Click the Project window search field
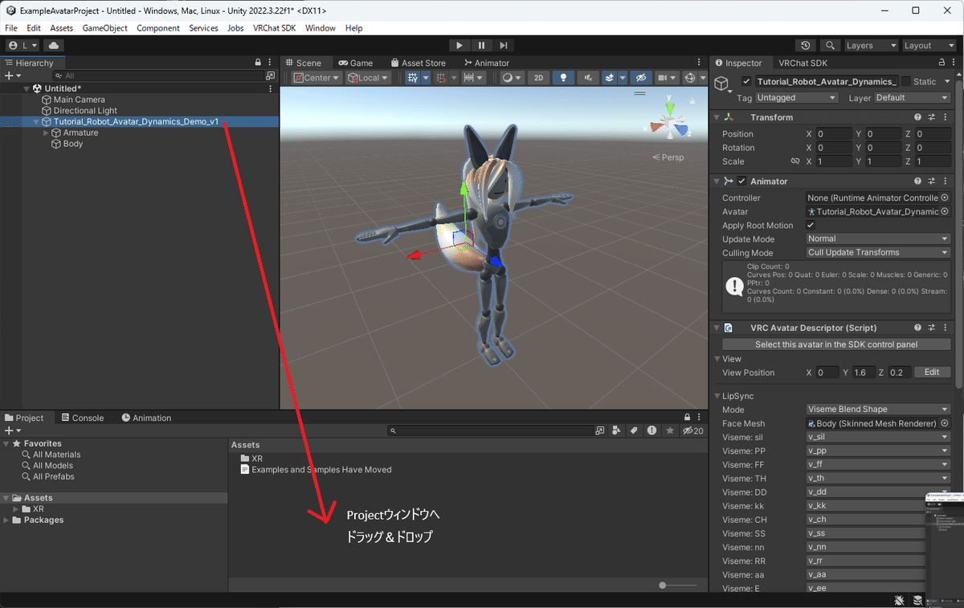 click(492, 430)
